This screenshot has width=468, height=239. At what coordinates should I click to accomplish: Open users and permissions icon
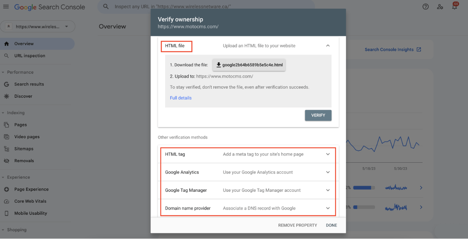click(440, 7)
